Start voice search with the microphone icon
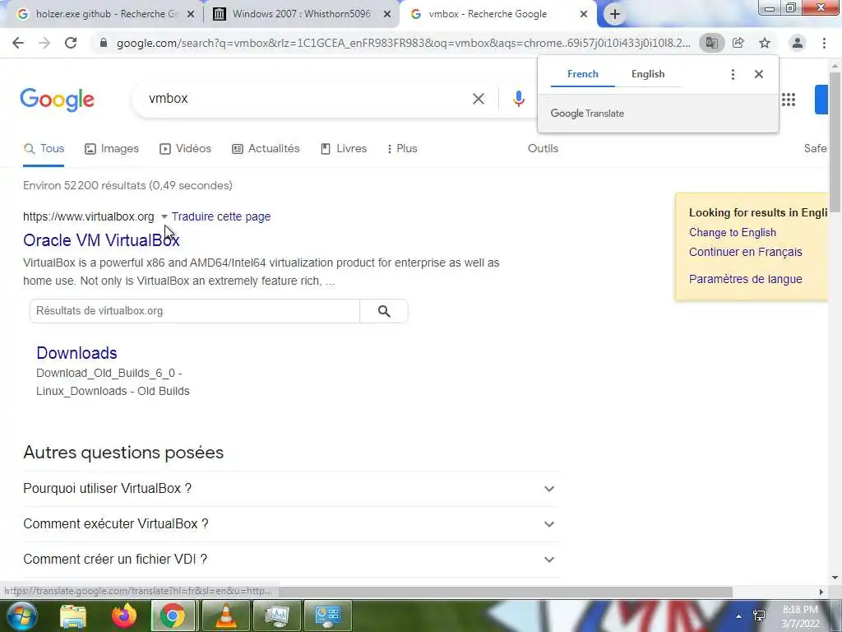 [518, 99]
